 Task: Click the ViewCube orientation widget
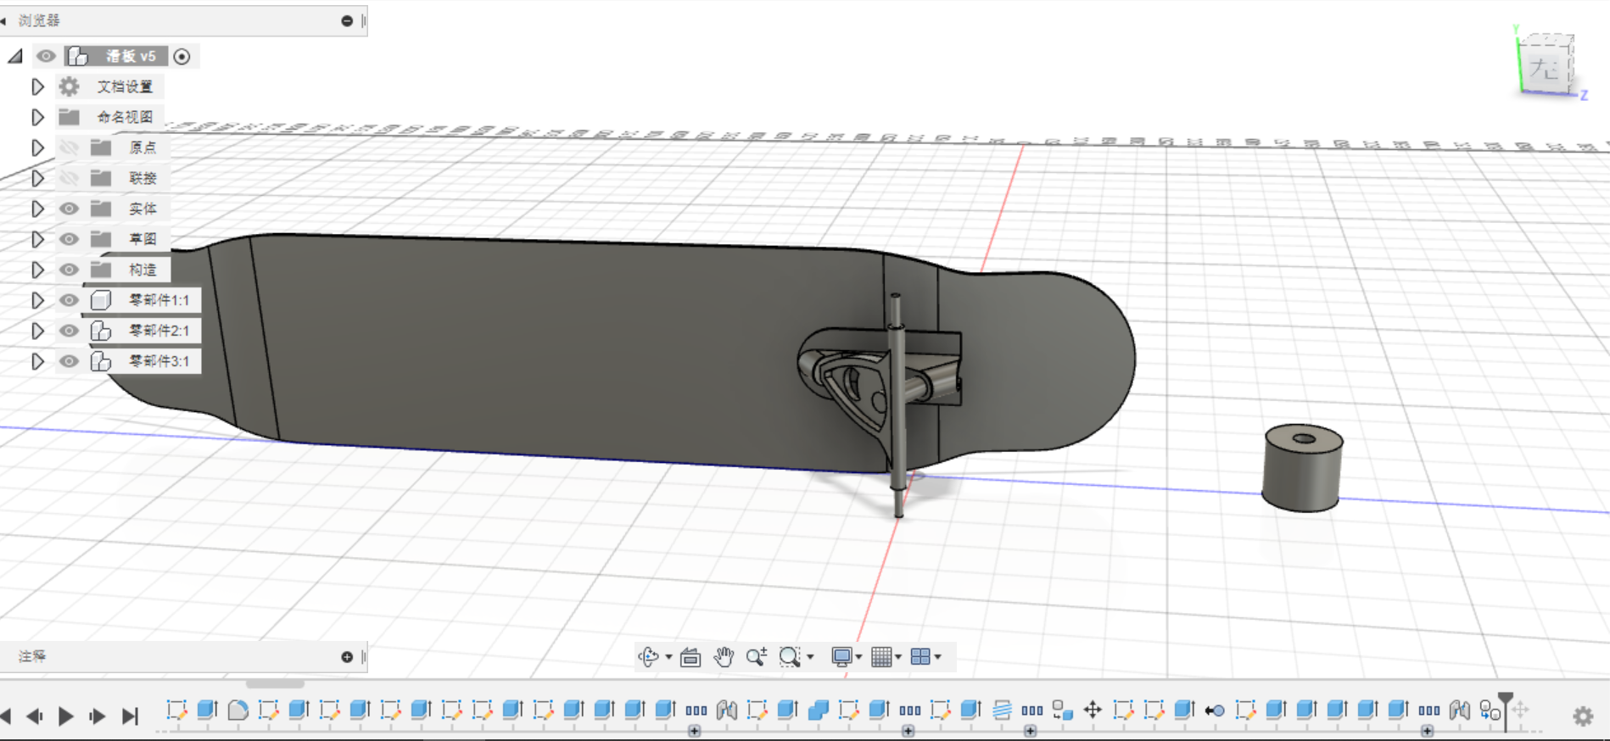[1546, 66]
